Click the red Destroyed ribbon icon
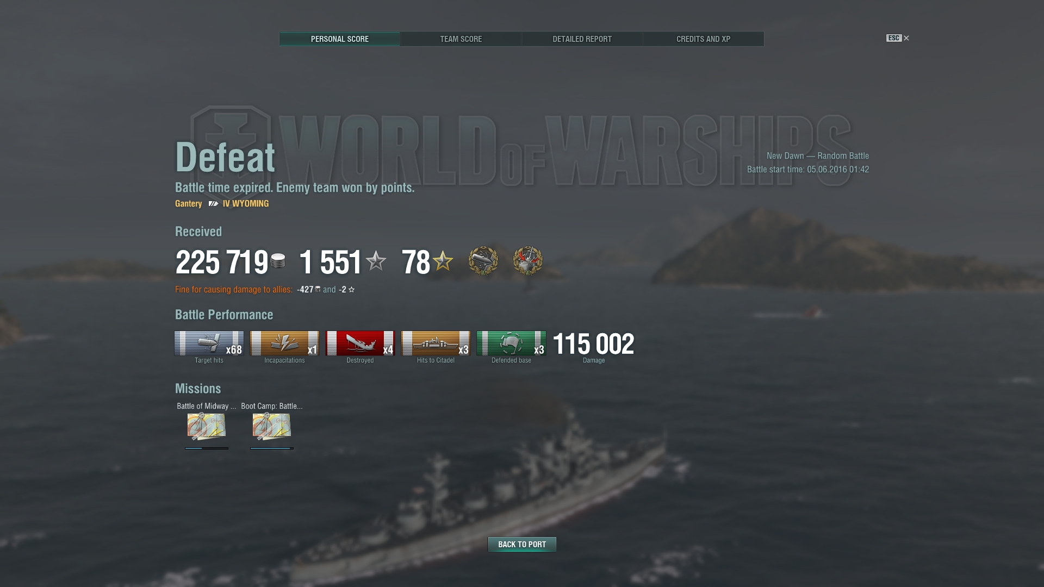This screenshot has width=1044, height=587. [360, 344]
